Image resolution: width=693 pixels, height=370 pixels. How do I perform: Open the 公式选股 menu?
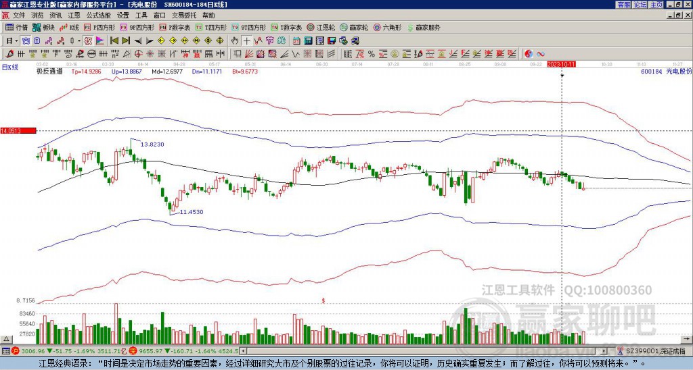pos(99,16)
